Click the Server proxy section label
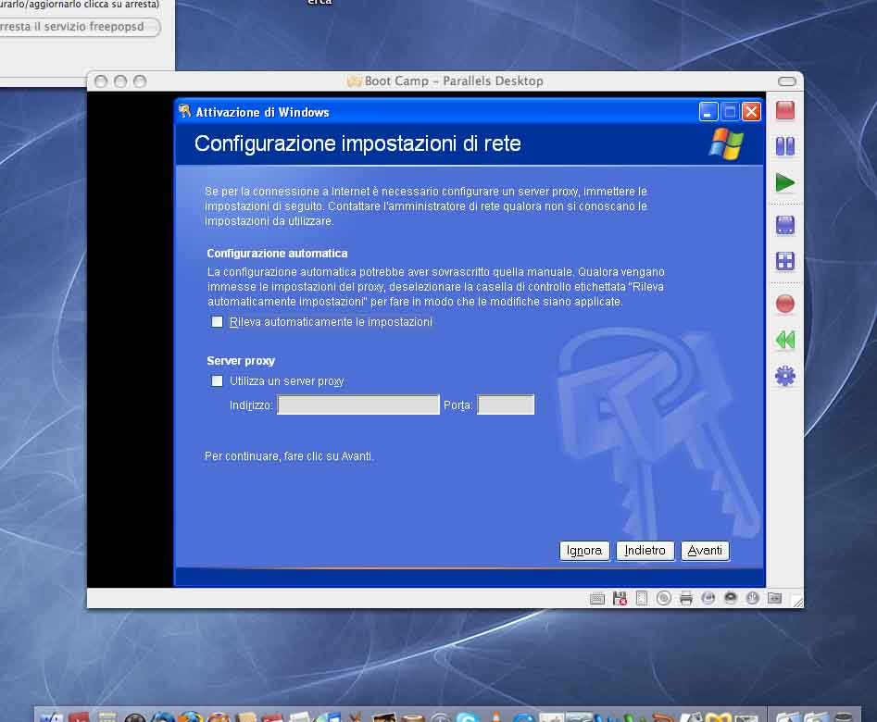Image resolution: width=877 pixels, height=722 pixels. (x=241, y=361)
